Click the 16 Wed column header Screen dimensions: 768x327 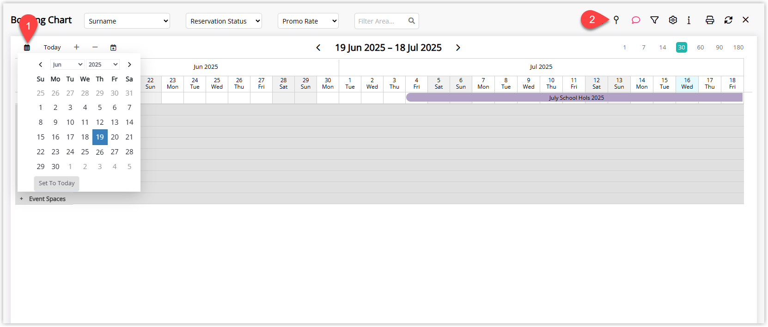click(687, 84)
